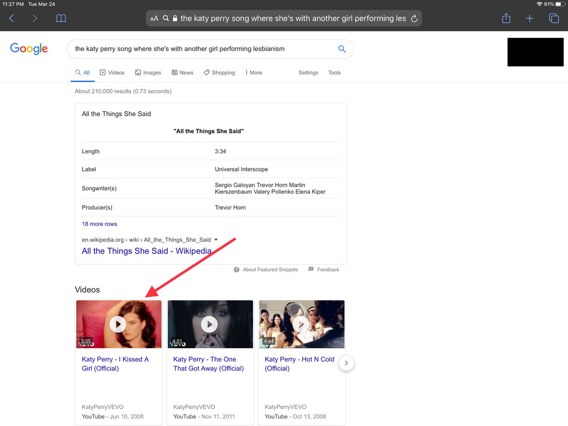Switch to the Images tab
The height and width of the screenshot is (426, 568).
coord(148,72)
